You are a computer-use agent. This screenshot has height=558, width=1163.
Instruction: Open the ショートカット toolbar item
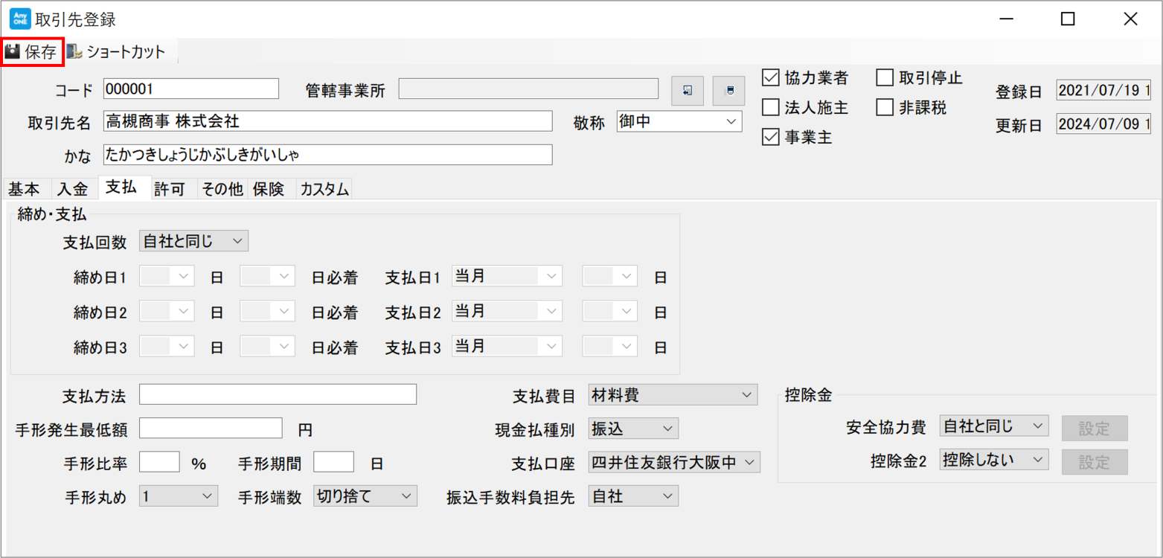click(116, 52)
